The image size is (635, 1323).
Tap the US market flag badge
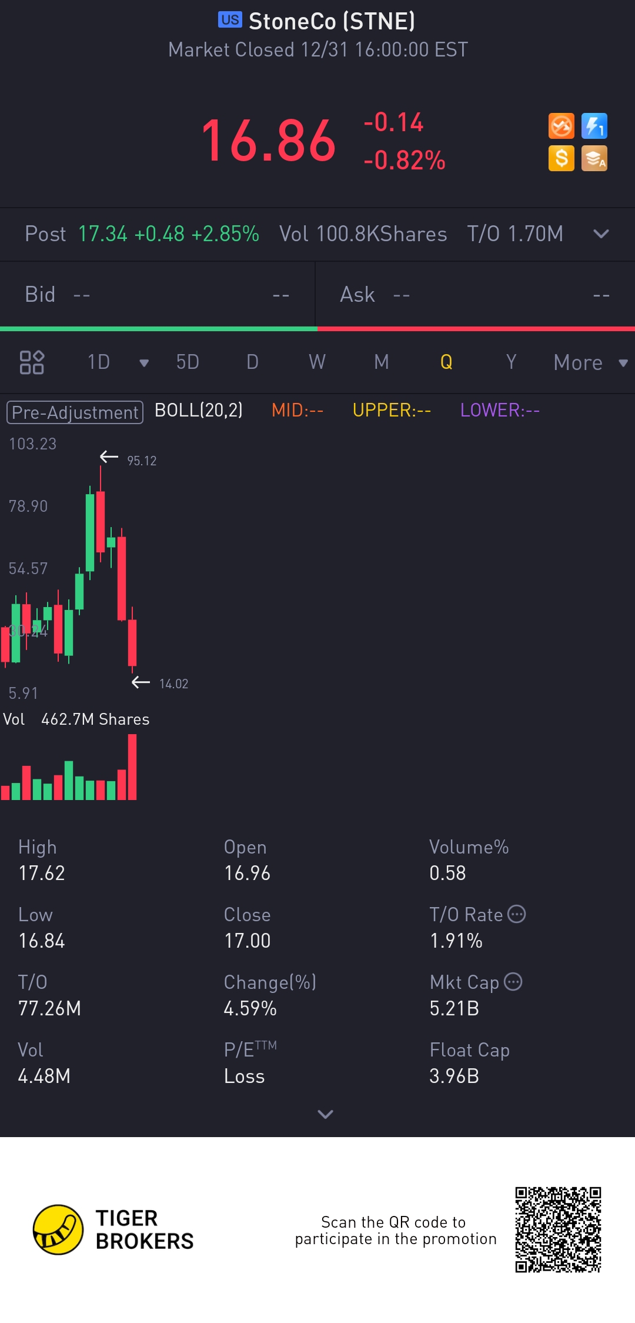(230, 20)
